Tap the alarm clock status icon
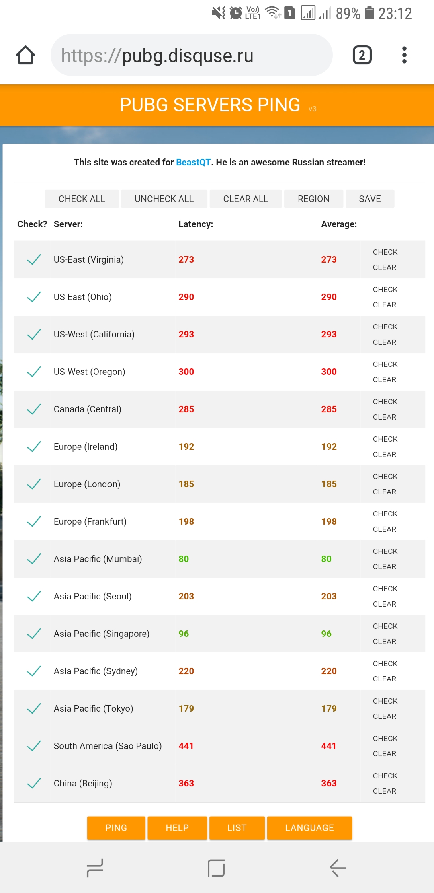434x893 pixels. coord(236,13)
